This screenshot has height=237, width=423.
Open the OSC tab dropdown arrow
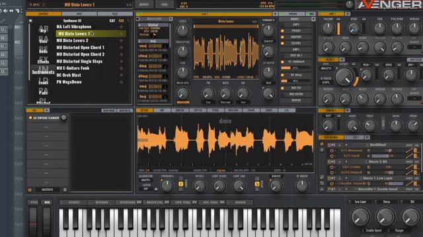(x=275, y=14)
